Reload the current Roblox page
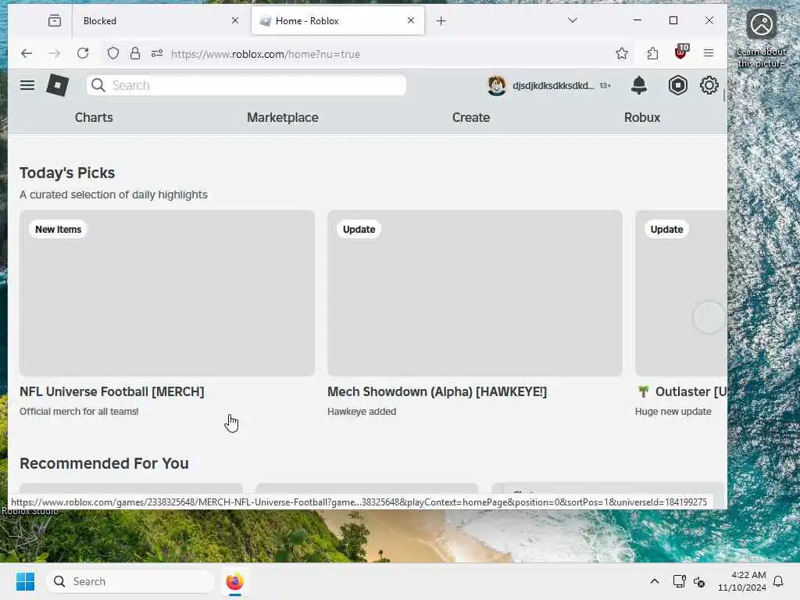Viewport: 800px width, 600px height. click(x=83, y=54)
